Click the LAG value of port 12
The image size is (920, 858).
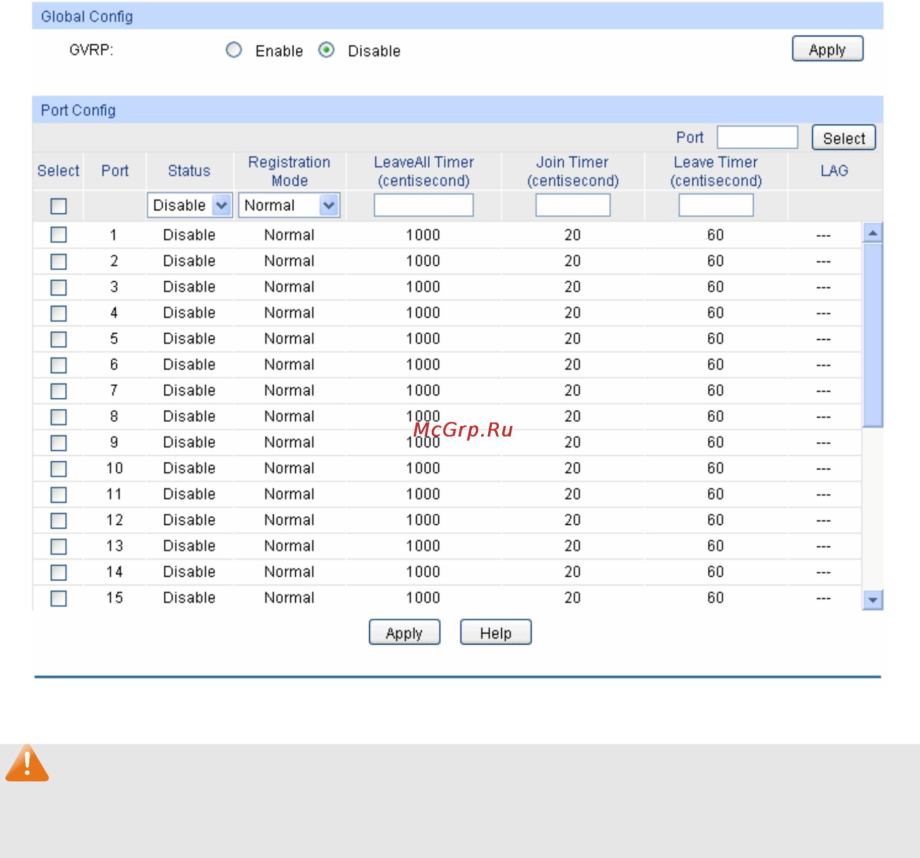(823, 520)
